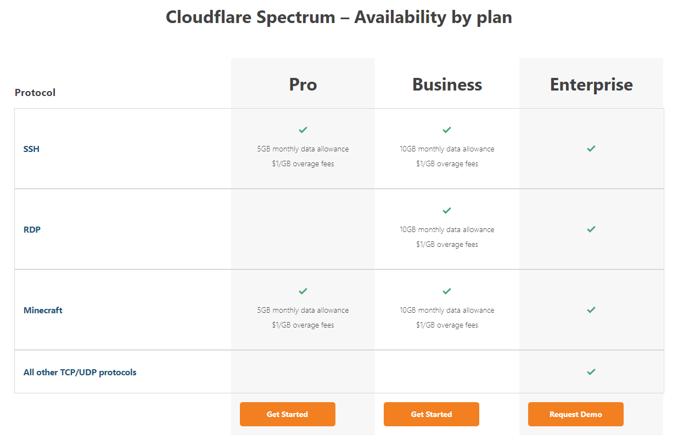This screenshot has width=695, height=440.
Task: Click the SSH checkmark under Enterprise
Action: (x=591, y=149)
